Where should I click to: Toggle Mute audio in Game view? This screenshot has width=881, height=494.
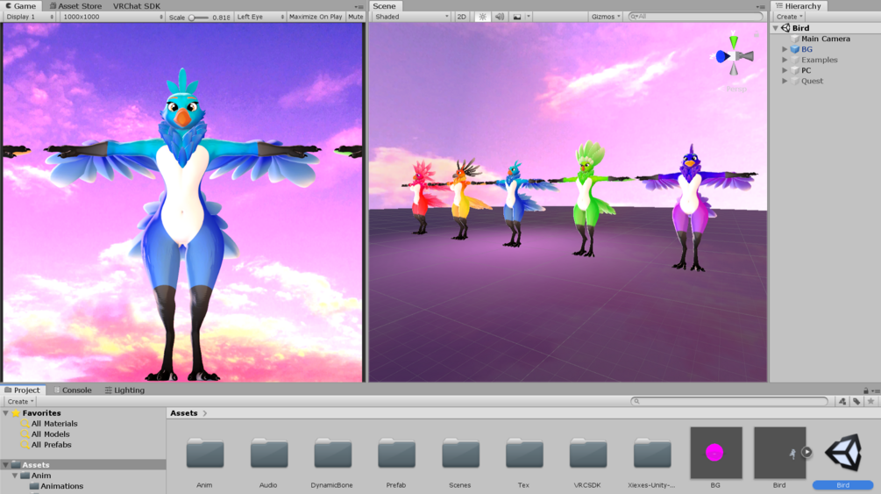click(x=356, y=17)
